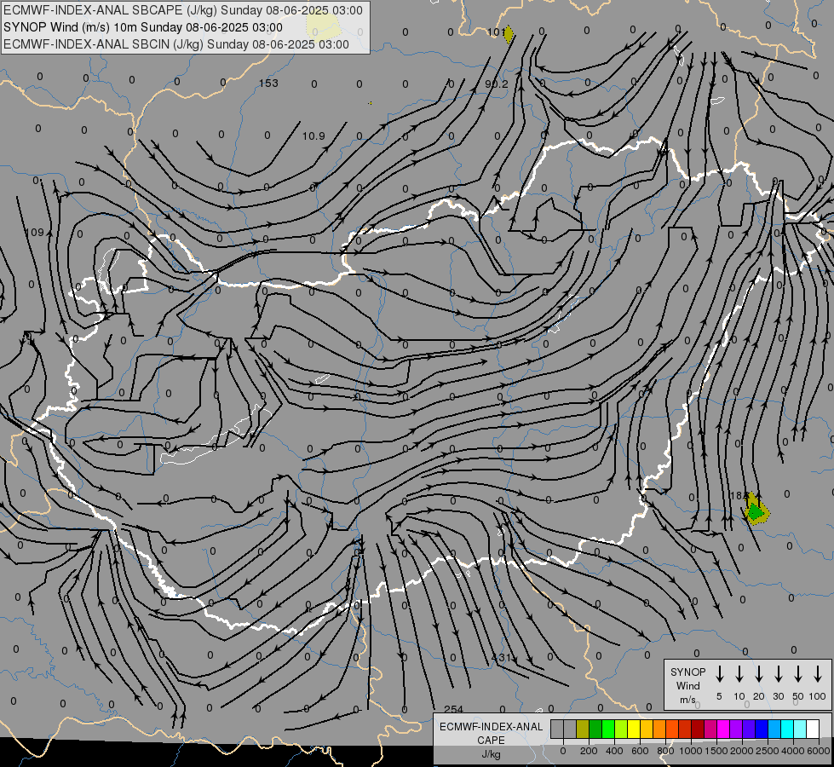Image resolution: width=834 pixels, height=767 pixels.
Task: Pick the cyan CAPE legend swatch
Action: point(788,729)
